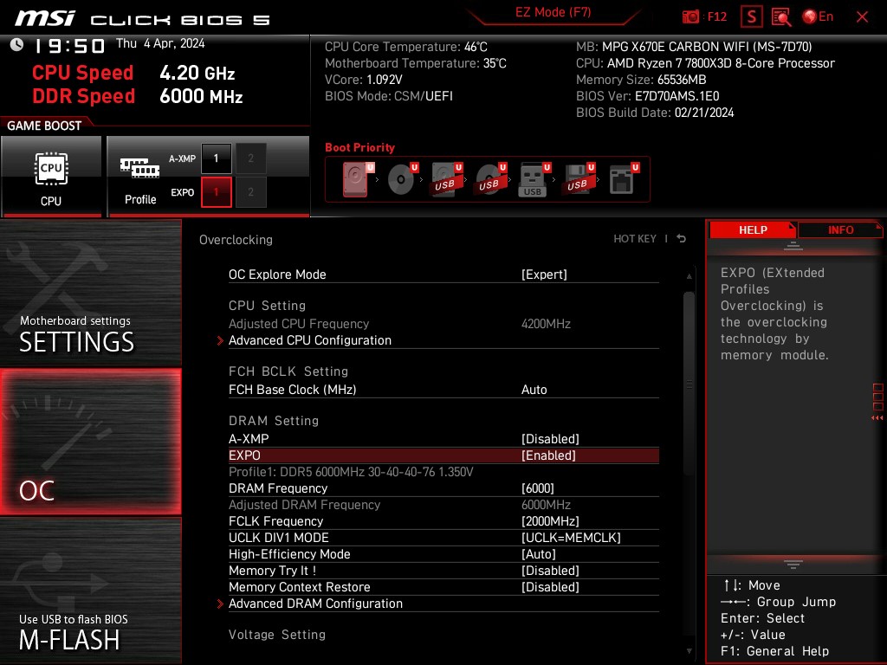Click the side panel arrows handle
Screen dimensions: 887x665
(x=877, y=402)
